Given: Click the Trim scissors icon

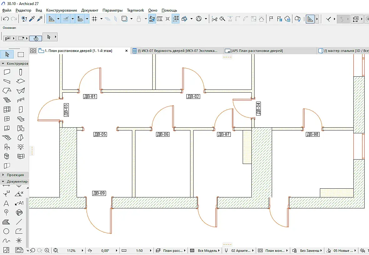Looking at the screenshot, I should coord(215,19).
